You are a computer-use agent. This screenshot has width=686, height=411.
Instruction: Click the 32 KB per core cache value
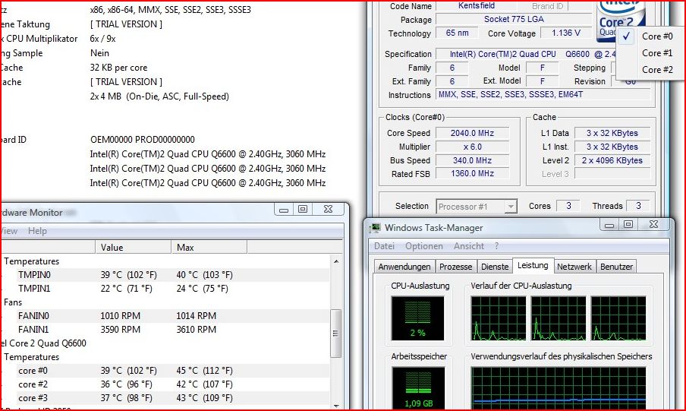[x=118, y=68]
